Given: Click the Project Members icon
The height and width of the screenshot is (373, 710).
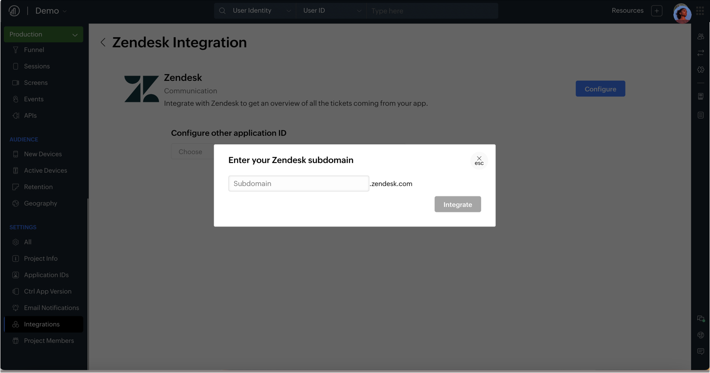Looking at the screenshot, I should pyautogui.click(x=16, y=341).
